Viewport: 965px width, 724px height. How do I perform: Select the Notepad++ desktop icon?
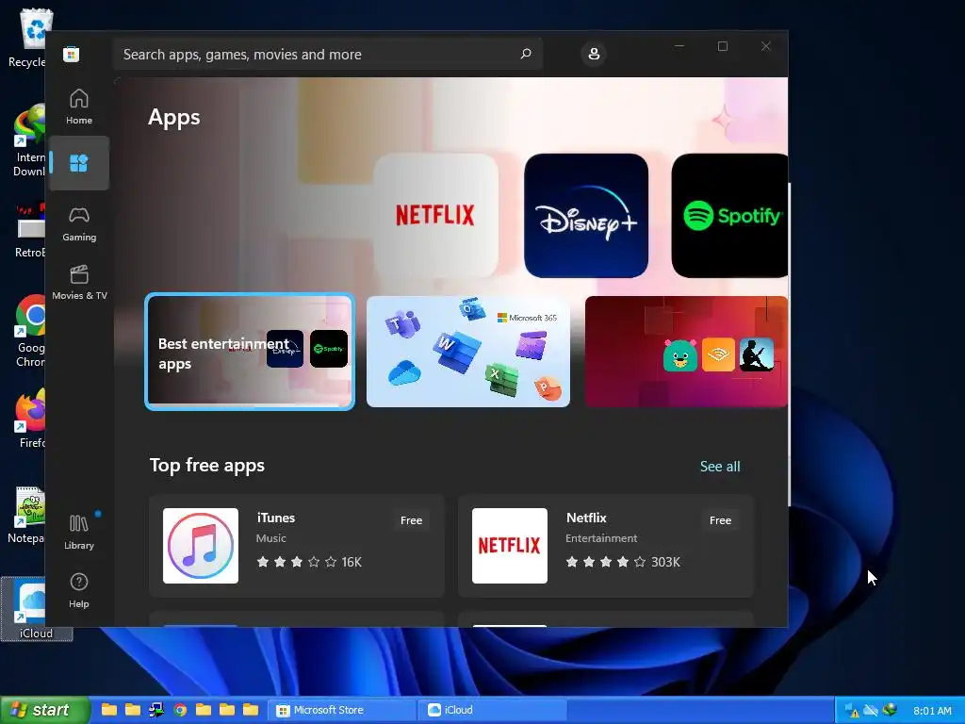tap(27, 516)
